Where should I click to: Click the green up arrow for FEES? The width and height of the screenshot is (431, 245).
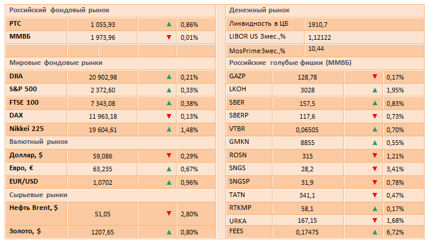click(x=374, y=232)
